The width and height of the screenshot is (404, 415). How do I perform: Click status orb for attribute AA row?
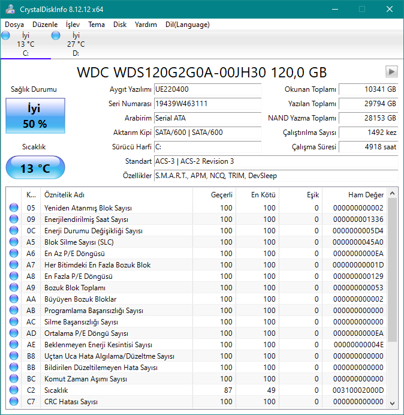click(x=14, y=299)
